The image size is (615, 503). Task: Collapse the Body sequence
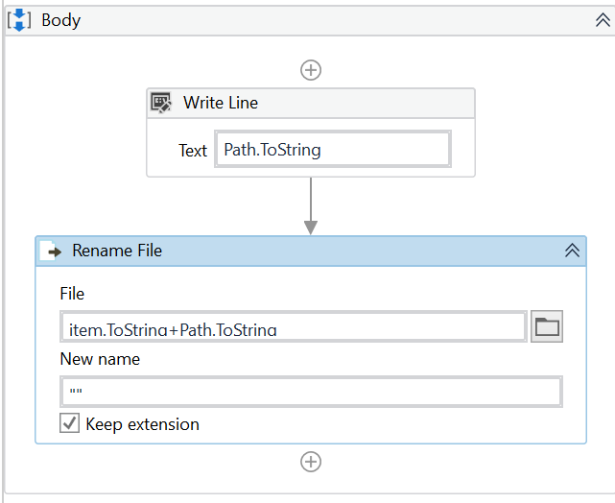[x=603, y=20]
